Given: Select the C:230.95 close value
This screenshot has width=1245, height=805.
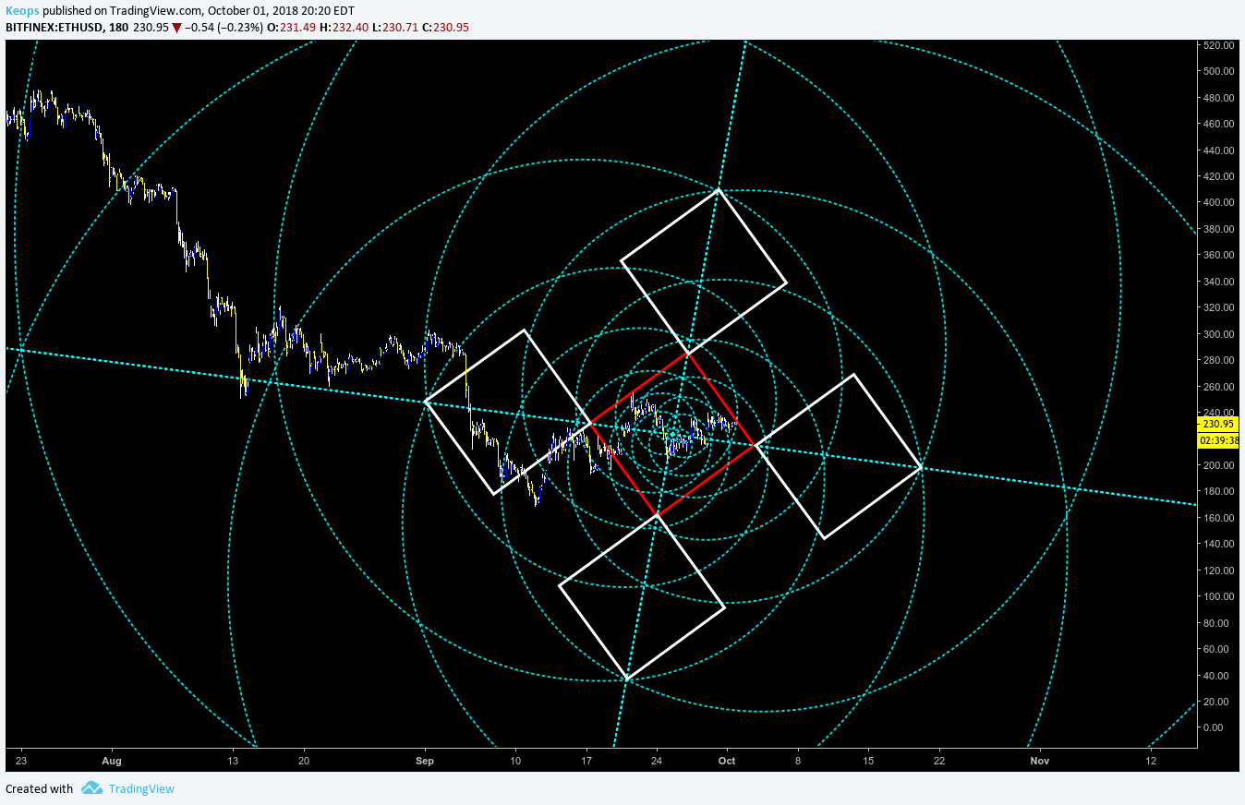Looking at the screenshot, I should point(445,28).
